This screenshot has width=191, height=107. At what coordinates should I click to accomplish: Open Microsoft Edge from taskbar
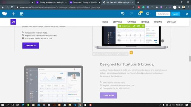tap(23, 105)
